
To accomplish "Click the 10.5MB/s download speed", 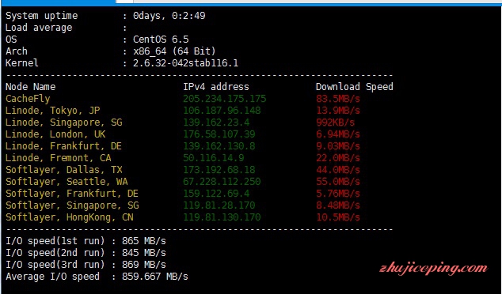I will click(x=338, y=217).
